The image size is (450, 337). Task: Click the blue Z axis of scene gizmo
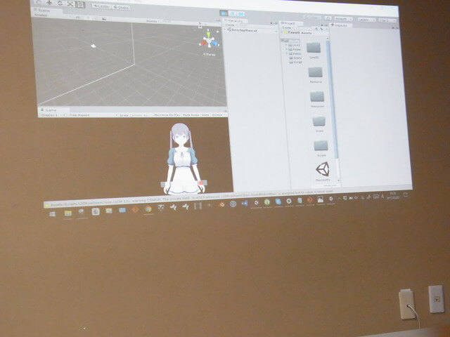[x=216, y=44]
